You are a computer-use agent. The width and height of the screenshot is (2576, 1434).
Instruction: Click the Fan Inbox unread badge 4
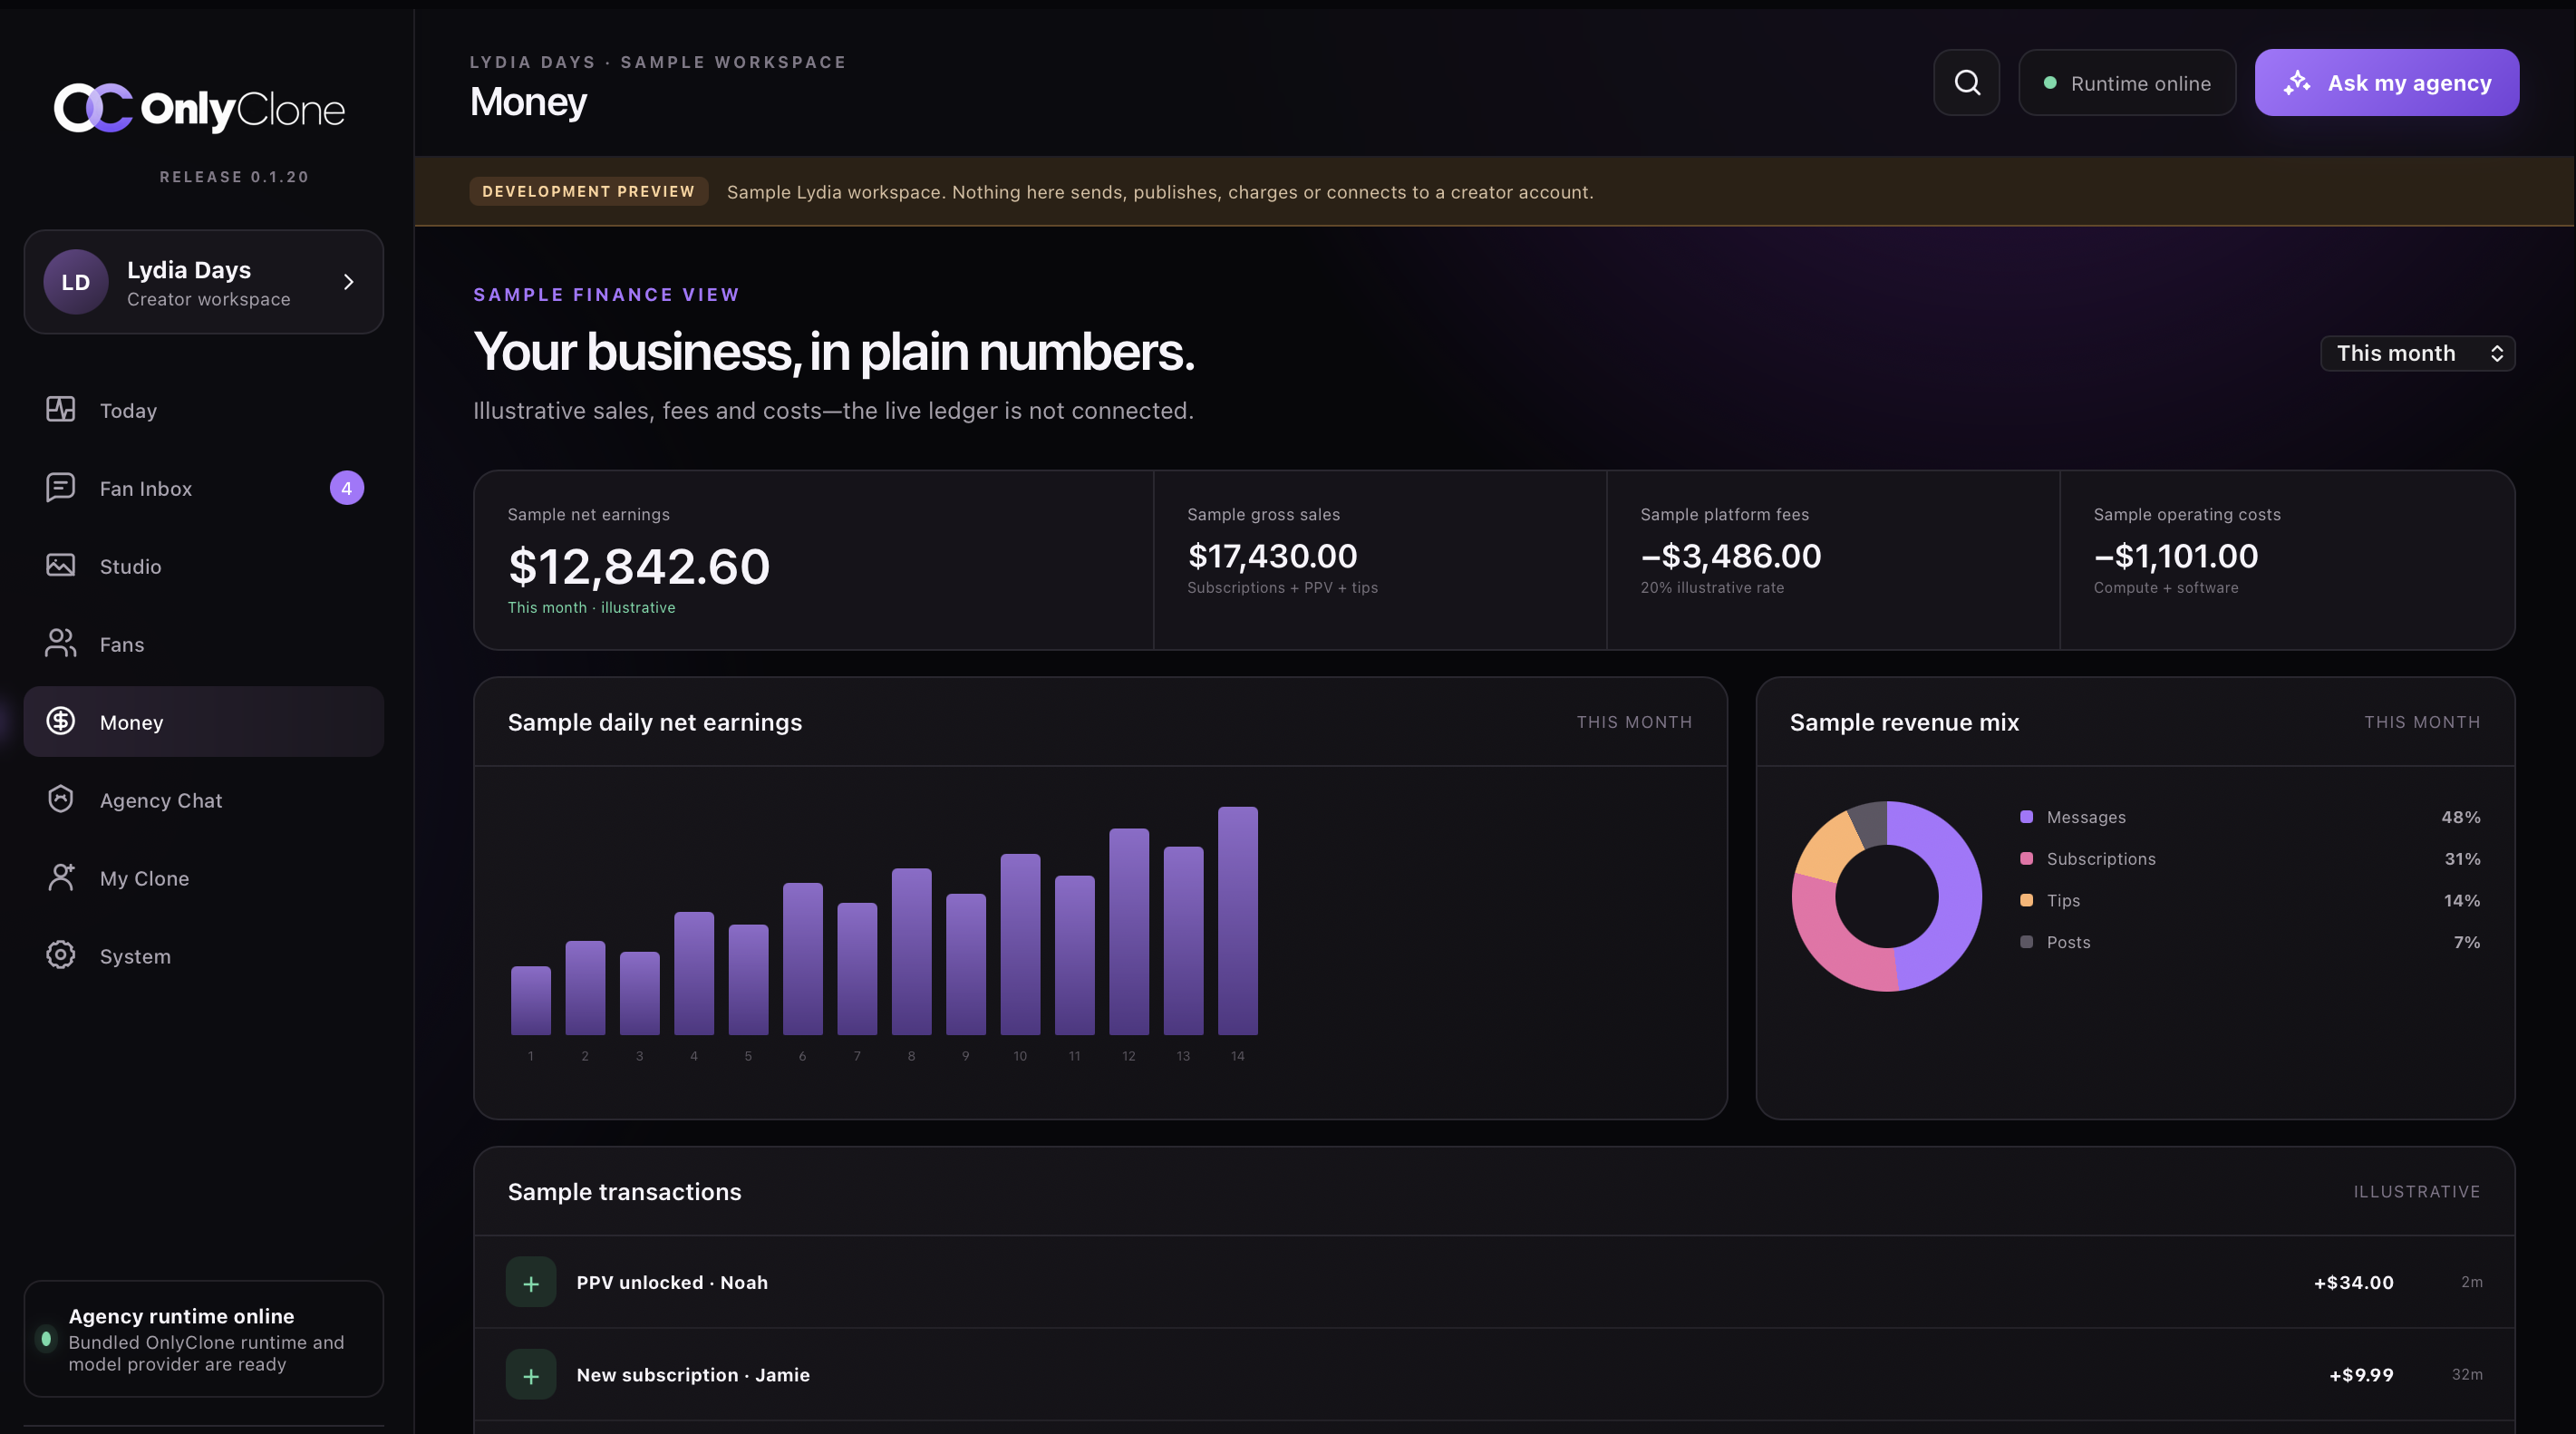click(347, 488)
